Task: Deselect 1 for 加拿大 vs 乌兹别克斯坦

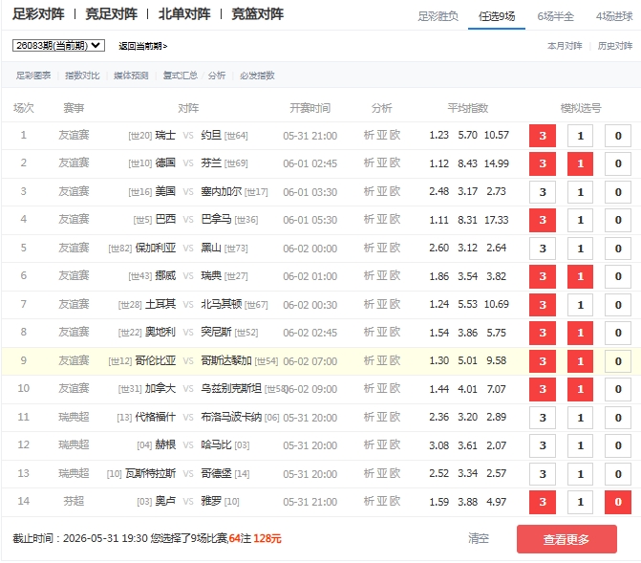Action: (x=580, y=389)
